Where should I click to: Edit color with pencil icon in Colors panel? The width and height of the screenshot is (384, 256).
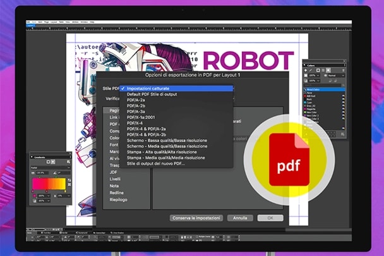[x=311, y=70]
